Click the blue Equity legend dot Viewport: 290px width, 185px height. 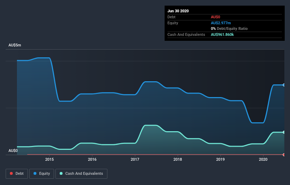point(35,173)
